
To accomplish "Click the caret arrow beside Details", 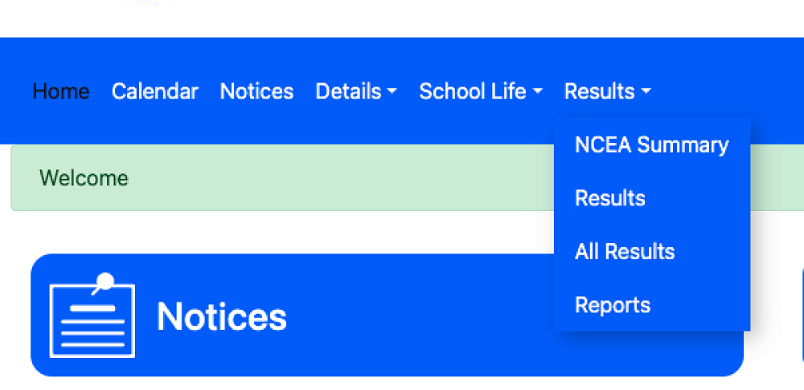I will (x=392, y=92).
